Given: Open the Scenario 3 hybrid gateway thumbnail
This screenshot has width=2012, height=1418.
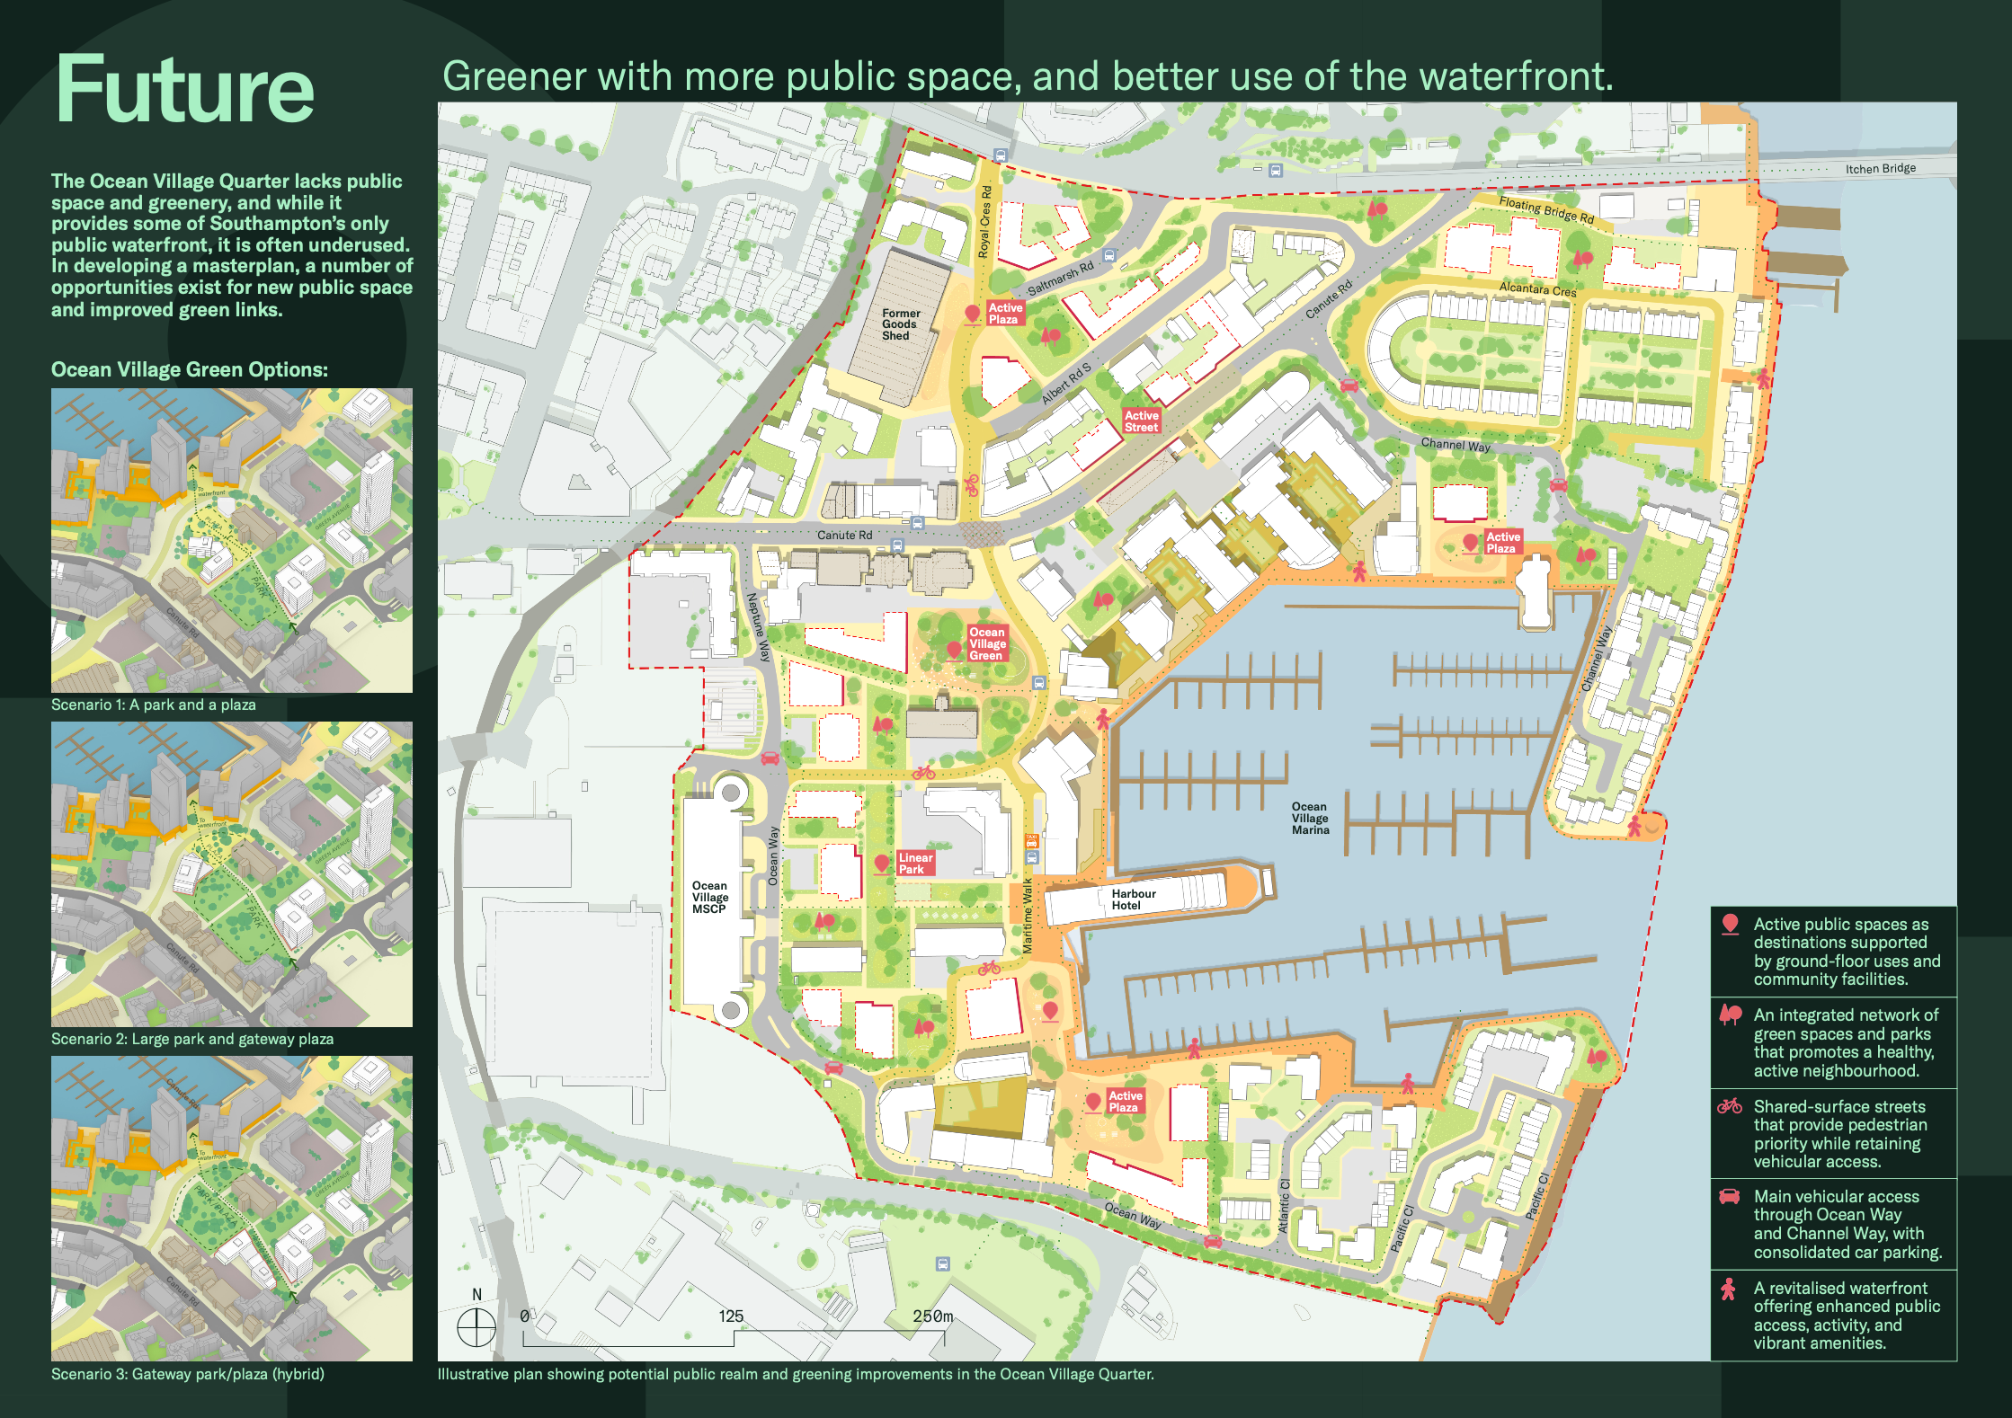Looking at the screenshot, I should tap(232, 1209).
